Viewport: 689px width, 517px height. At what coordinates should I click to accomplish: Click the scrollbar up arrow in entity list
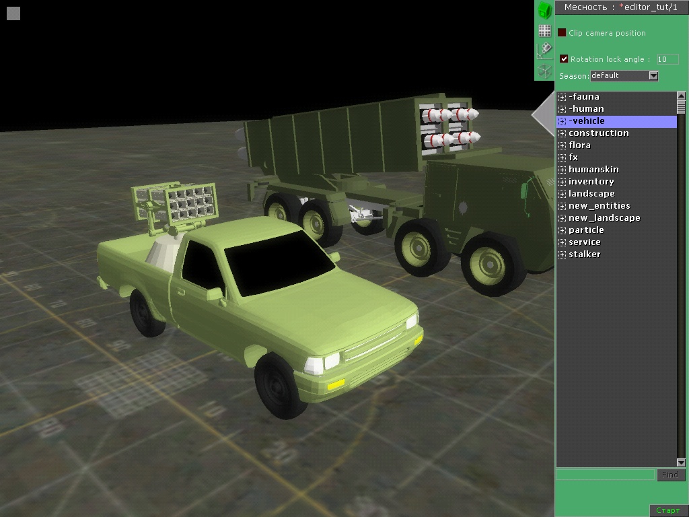coord(681,96)
